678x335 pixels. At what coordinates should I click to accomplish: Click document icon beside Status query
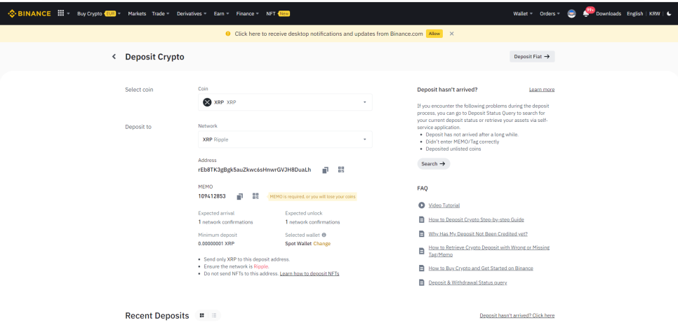click(422, 282)
